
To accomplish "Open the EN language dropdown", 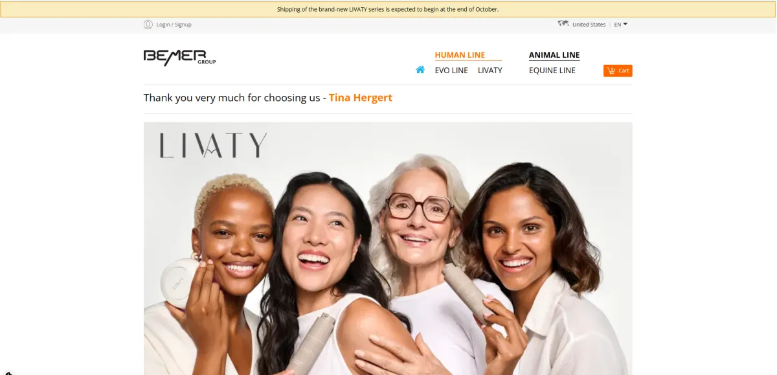I will point(621,25).
